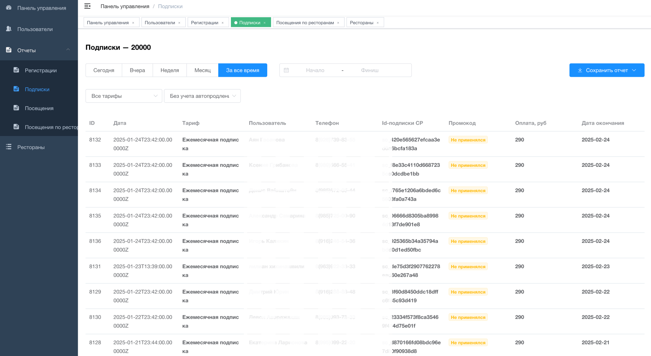Image resolution: width=651 pixels, height=356 pixels.
Task: Click the Регистрации report icon in the sidebar
Action: point(16,70)
